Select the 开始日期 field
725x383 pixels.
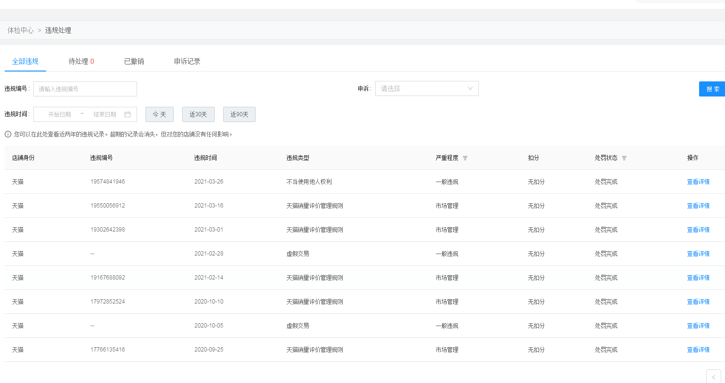tap(60, 114)
